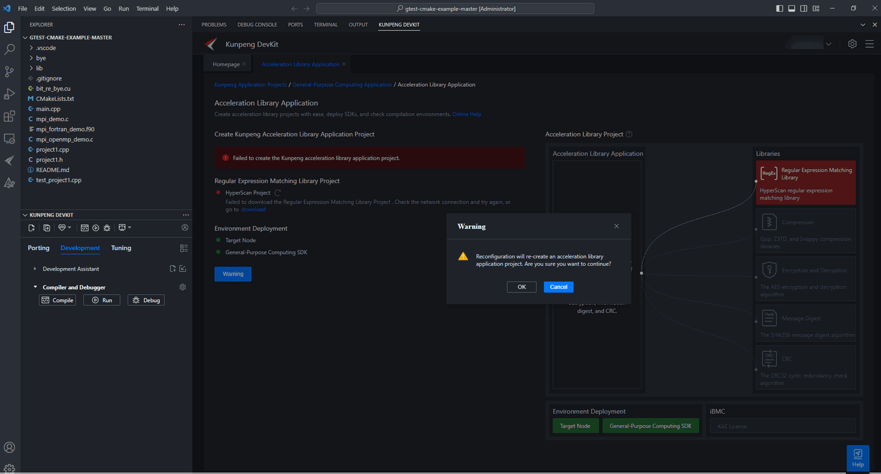Click Cancel in the Warning dialog

tap(558, 287)
